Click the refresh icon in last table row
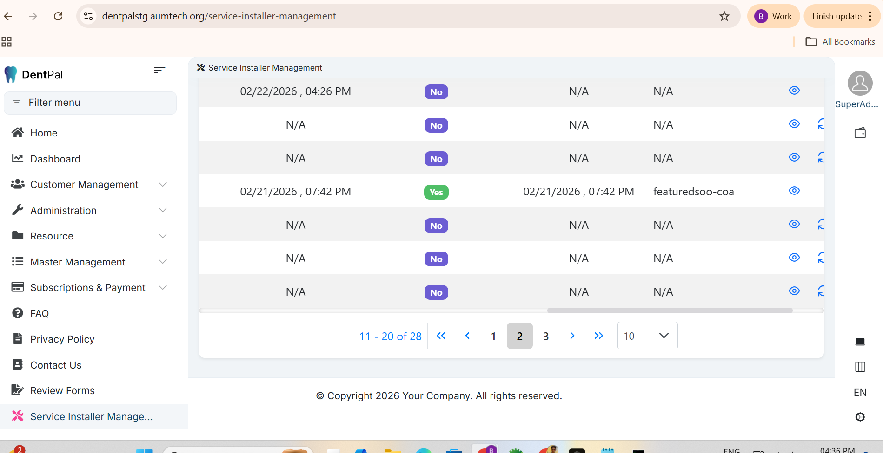 (x=821, y=291)
